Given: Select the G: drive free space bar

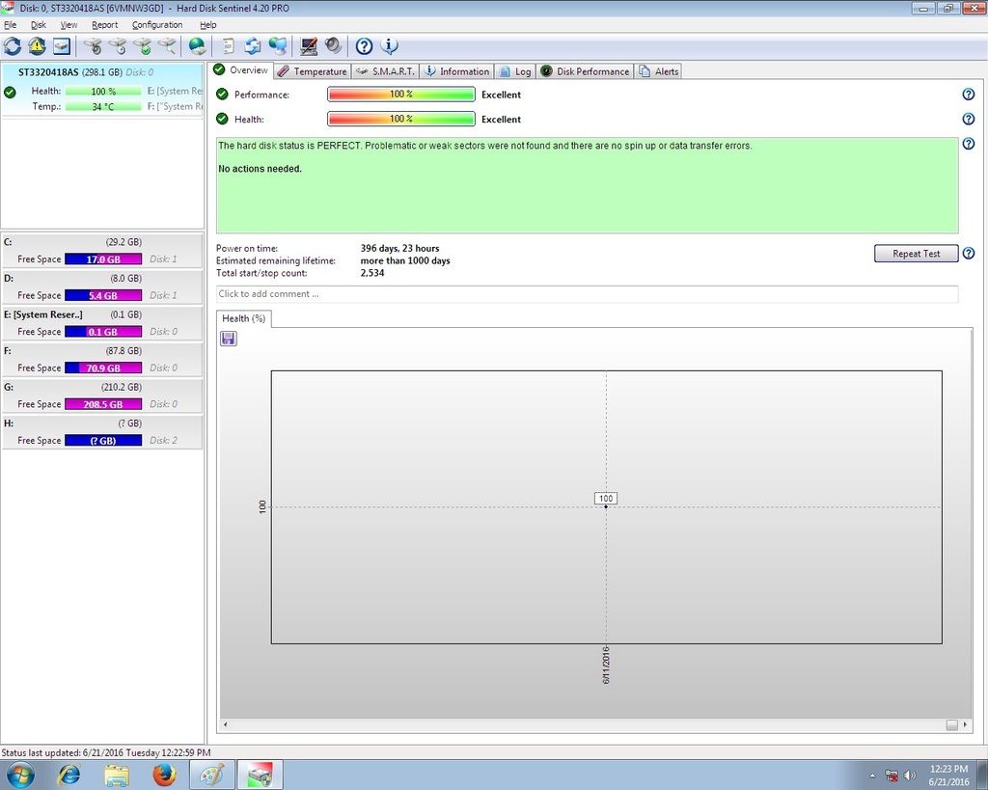Looking at the screenshot, I should 102,404.
